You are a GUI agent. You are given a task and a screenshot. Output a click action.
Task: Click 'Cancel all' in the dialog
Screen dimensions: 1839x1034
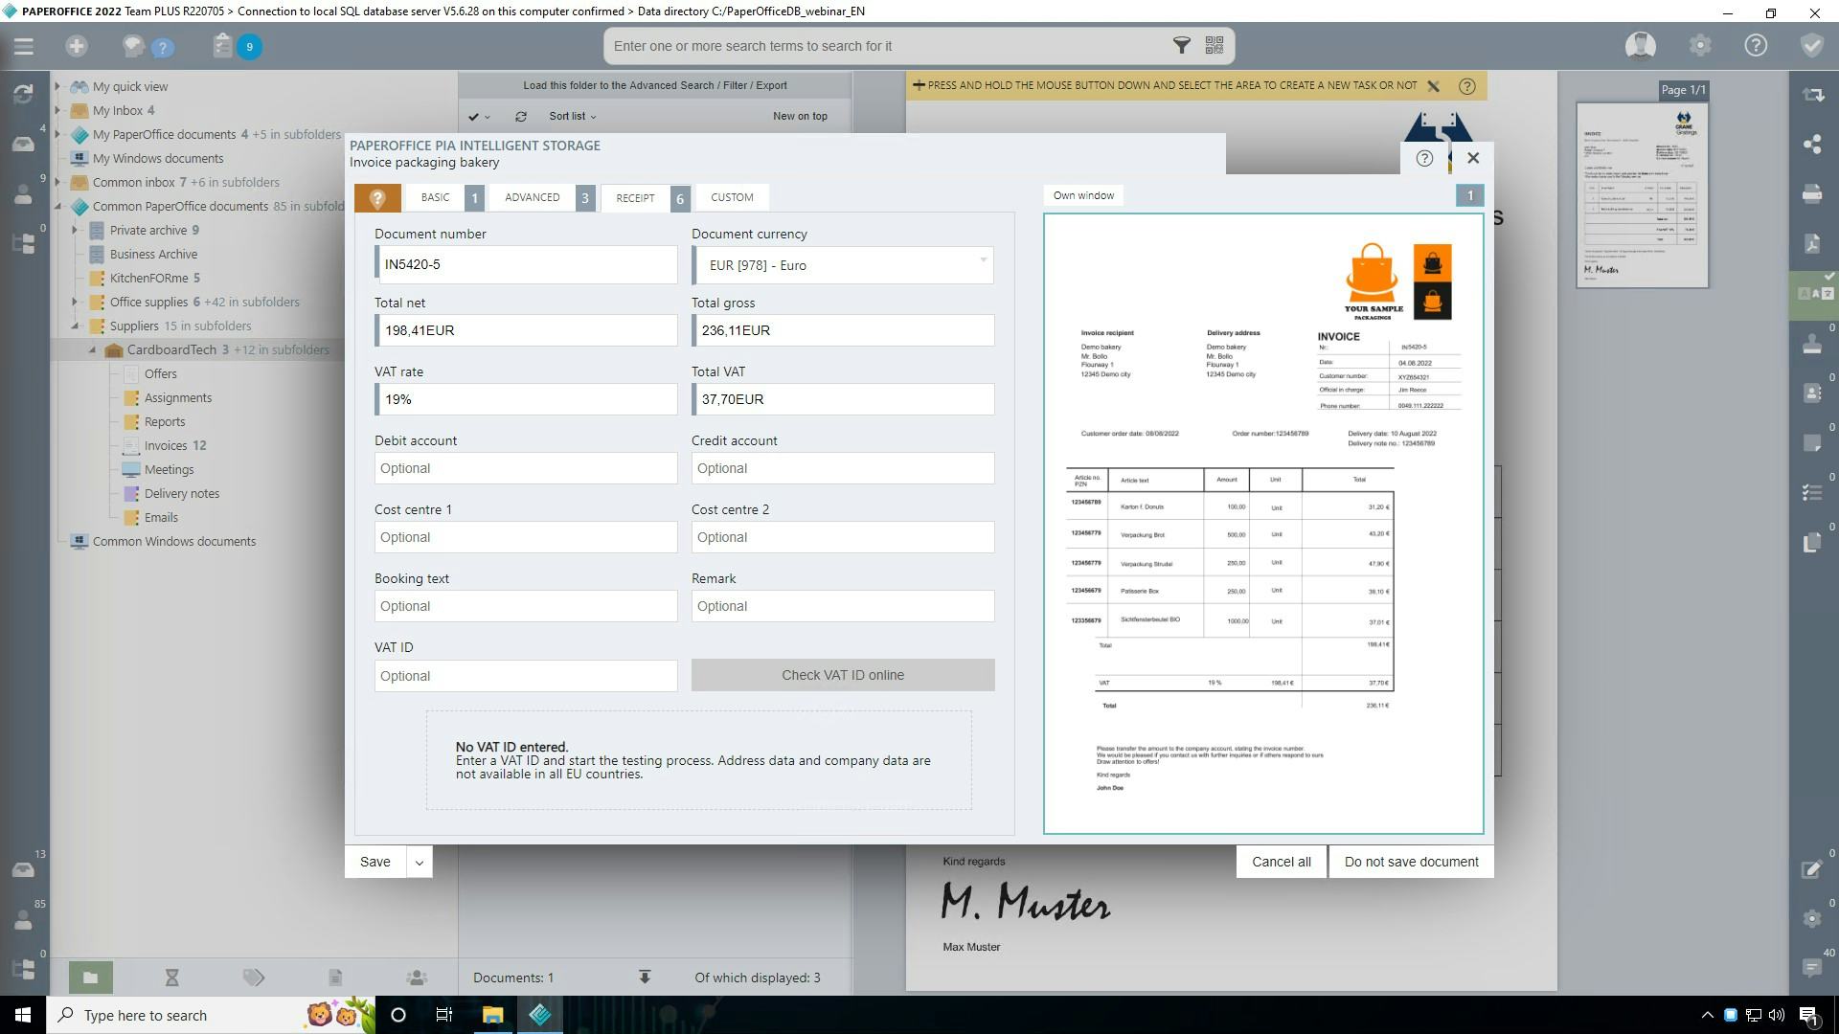pos(1281,861)
